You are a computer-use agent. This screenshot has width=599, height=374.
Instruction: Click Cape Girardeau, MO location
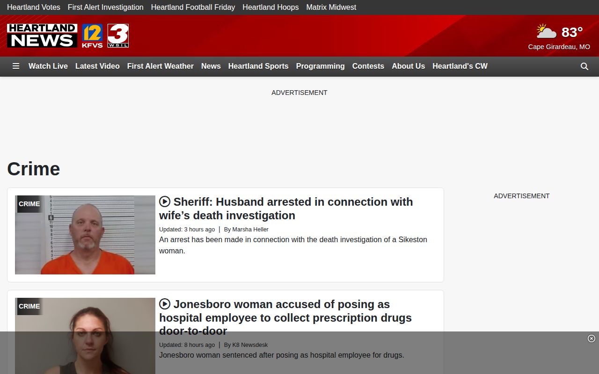click(x=559, y=47)
